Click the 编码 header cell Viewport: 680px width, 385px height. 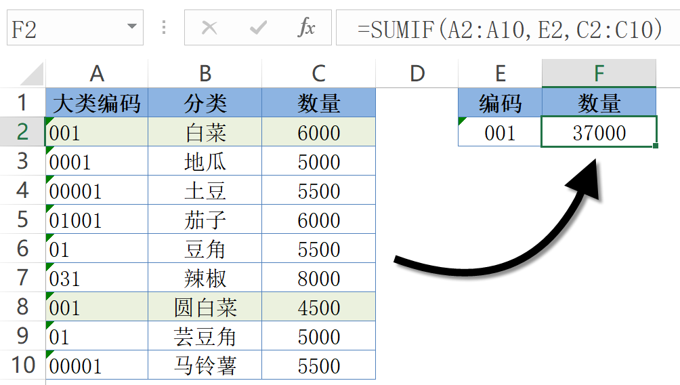tap(500, 103)
